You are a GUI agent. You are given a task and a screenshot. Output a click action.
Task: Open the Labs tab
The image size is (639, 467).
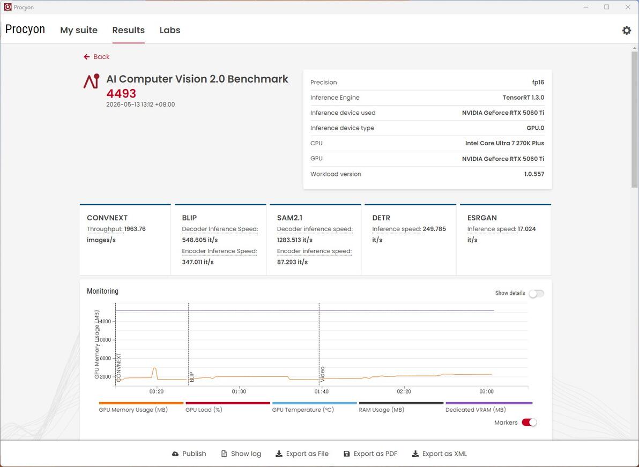pyautogui.click(x=170, y=30)
